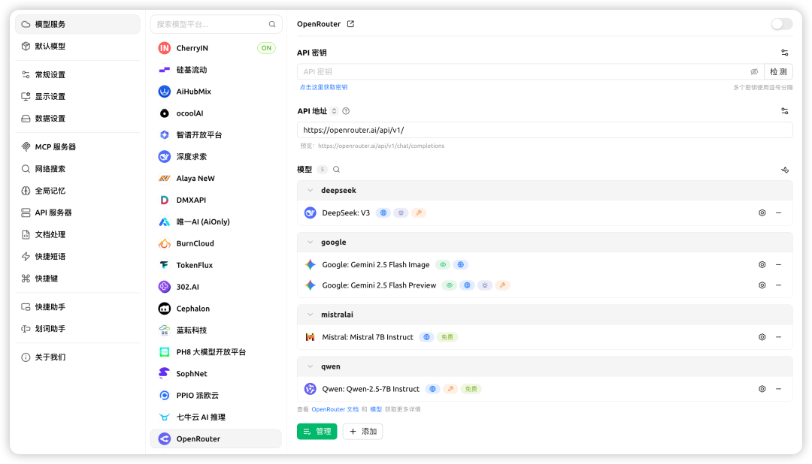The image size is (812, 464).
Task: Click the API address URL field
Action: coord(545,131)
